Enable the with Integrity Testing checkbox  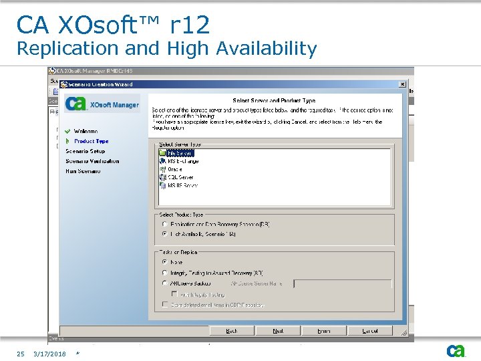click(174, 293)
